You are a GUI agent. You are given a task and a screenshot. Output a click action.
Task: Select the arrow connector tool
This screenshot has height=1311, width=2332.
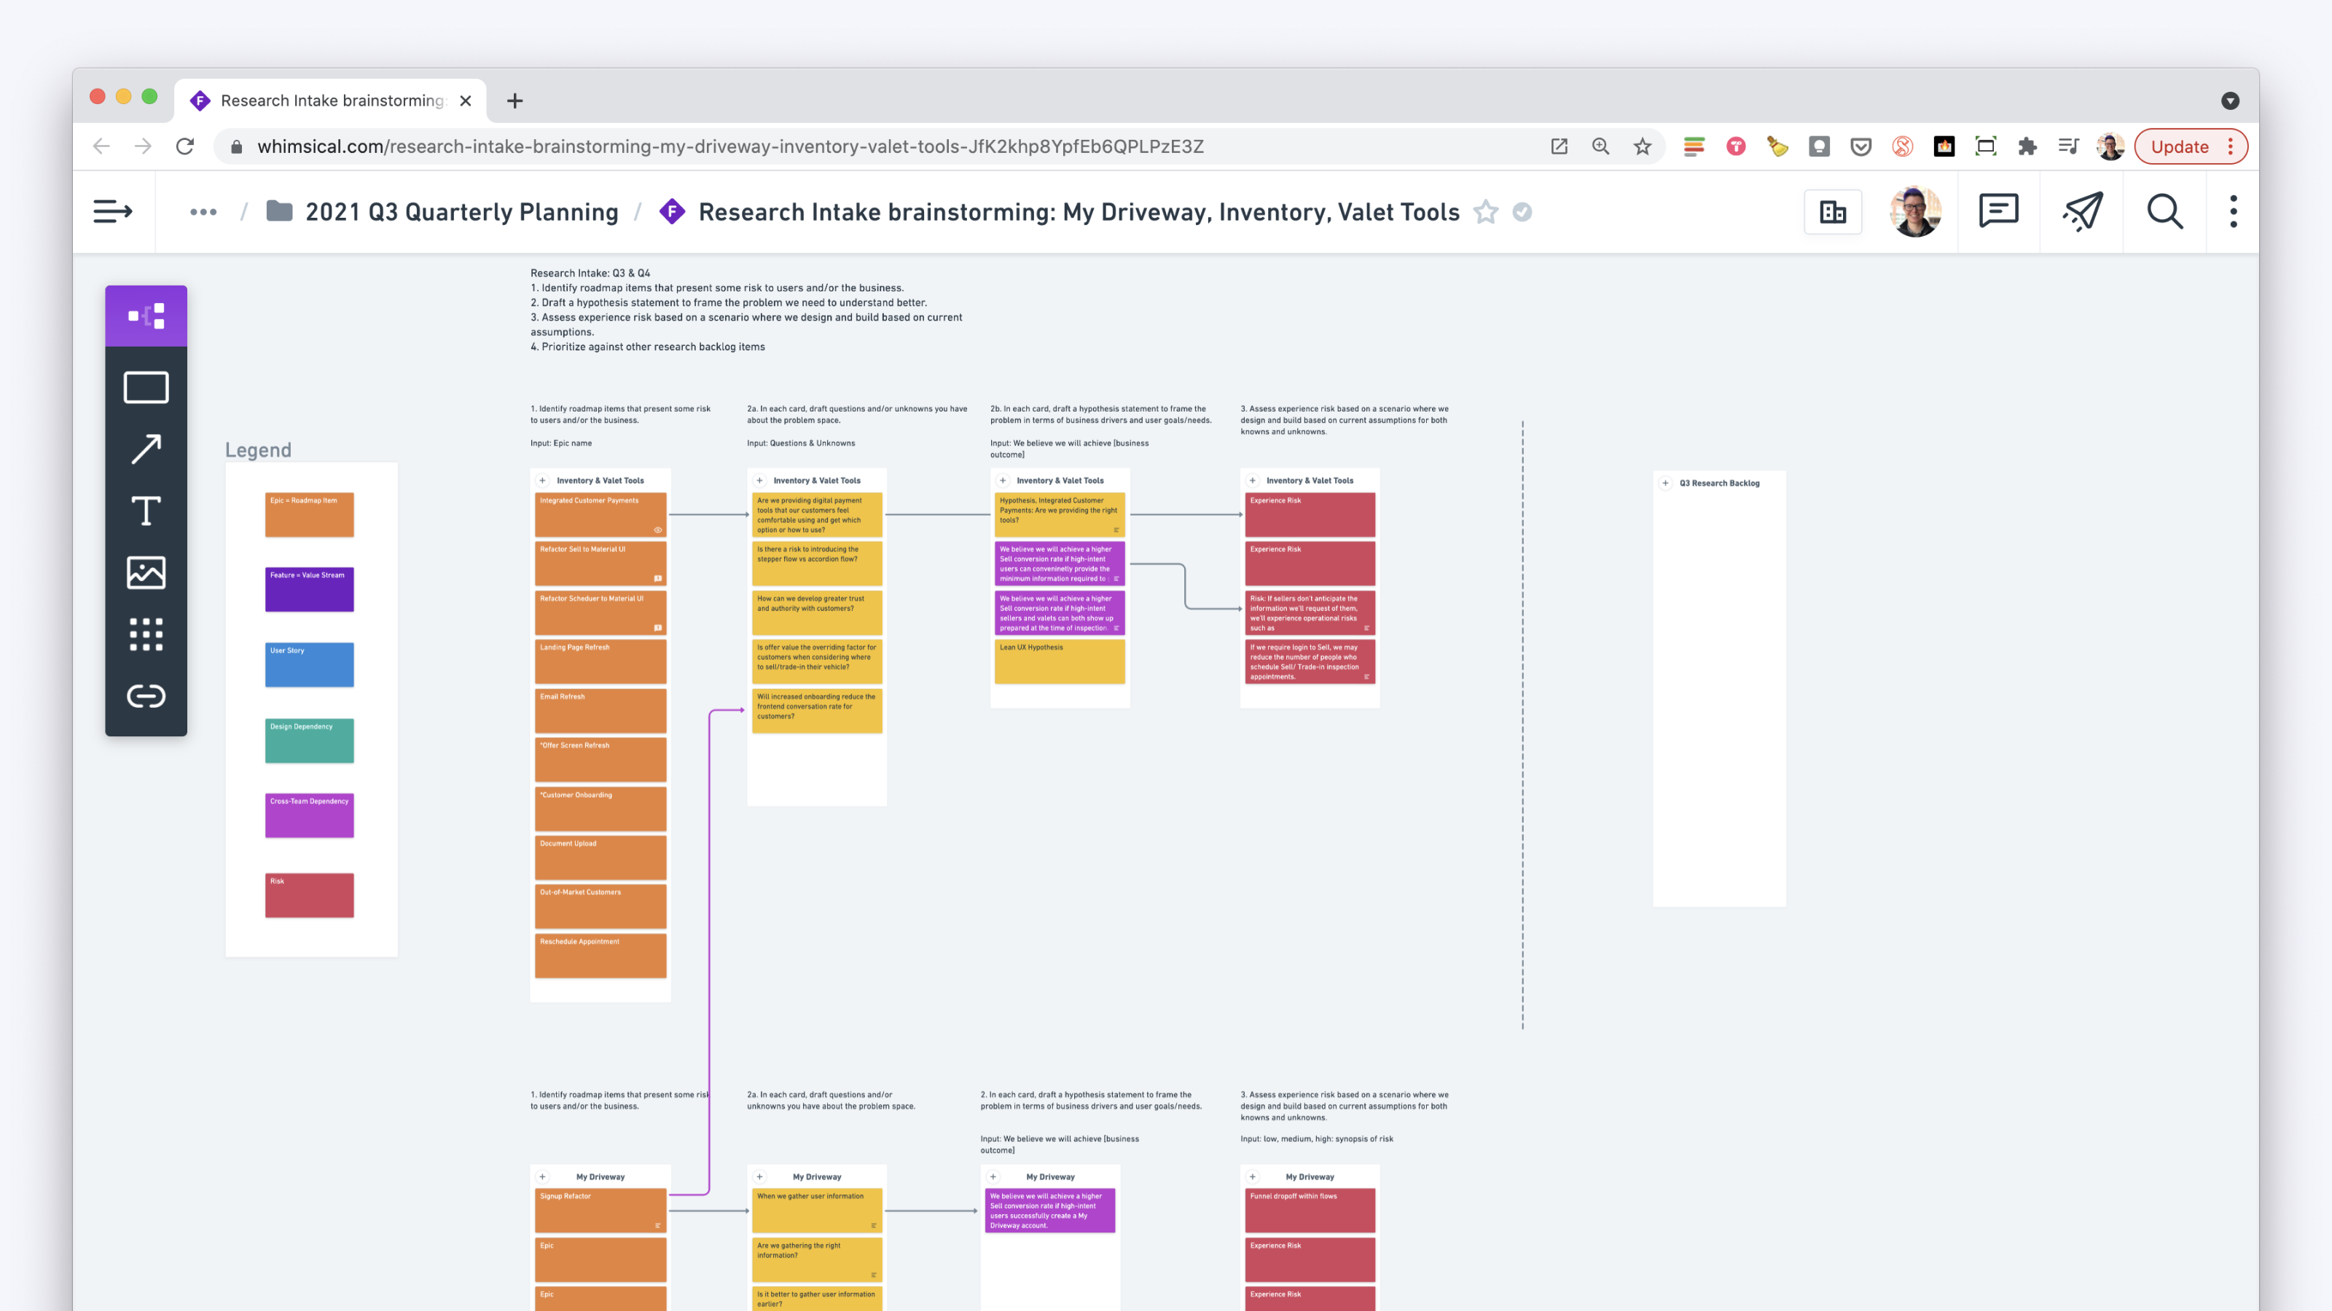coord(146,449)
